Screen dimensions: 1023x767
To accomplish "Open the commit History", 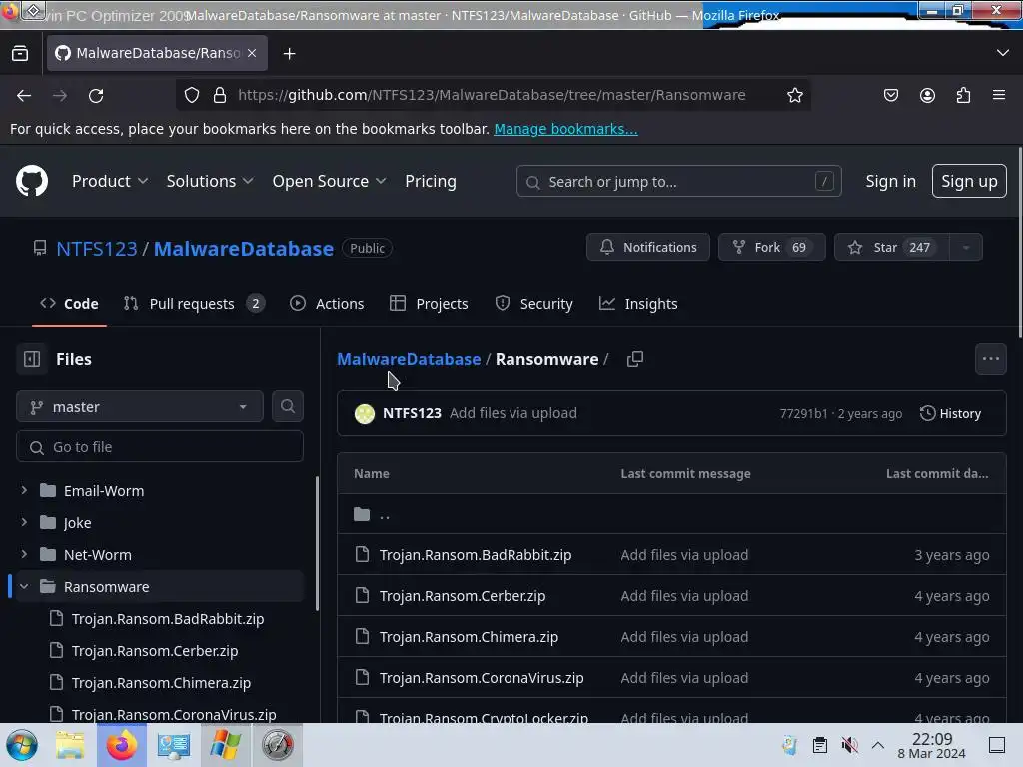I will (x=950, y=413).
